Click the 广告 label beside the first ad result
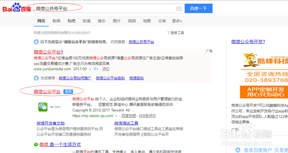 click(x=209, y=51)
